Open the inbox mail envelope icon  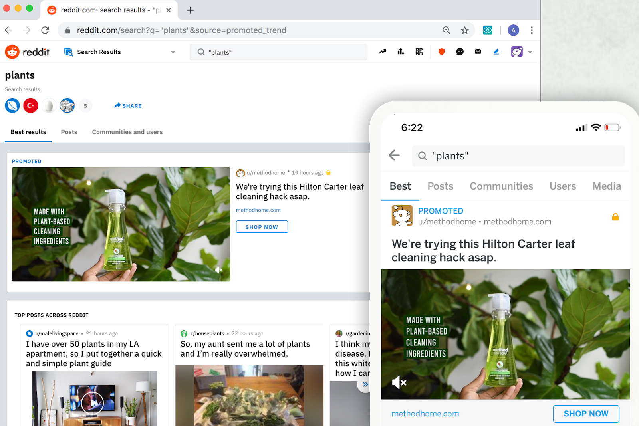coord(478,52)
